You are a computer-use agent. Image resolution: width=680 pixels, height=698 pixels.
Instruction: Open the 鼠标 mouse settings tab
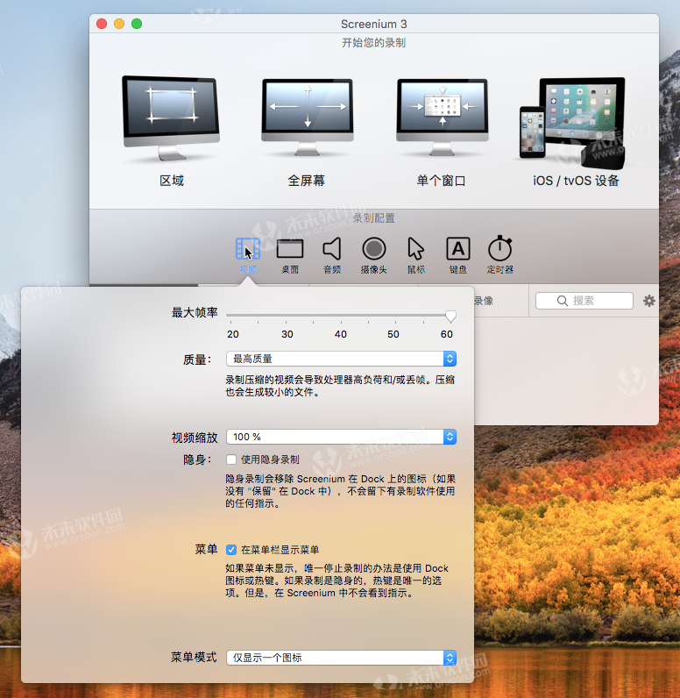416,256
